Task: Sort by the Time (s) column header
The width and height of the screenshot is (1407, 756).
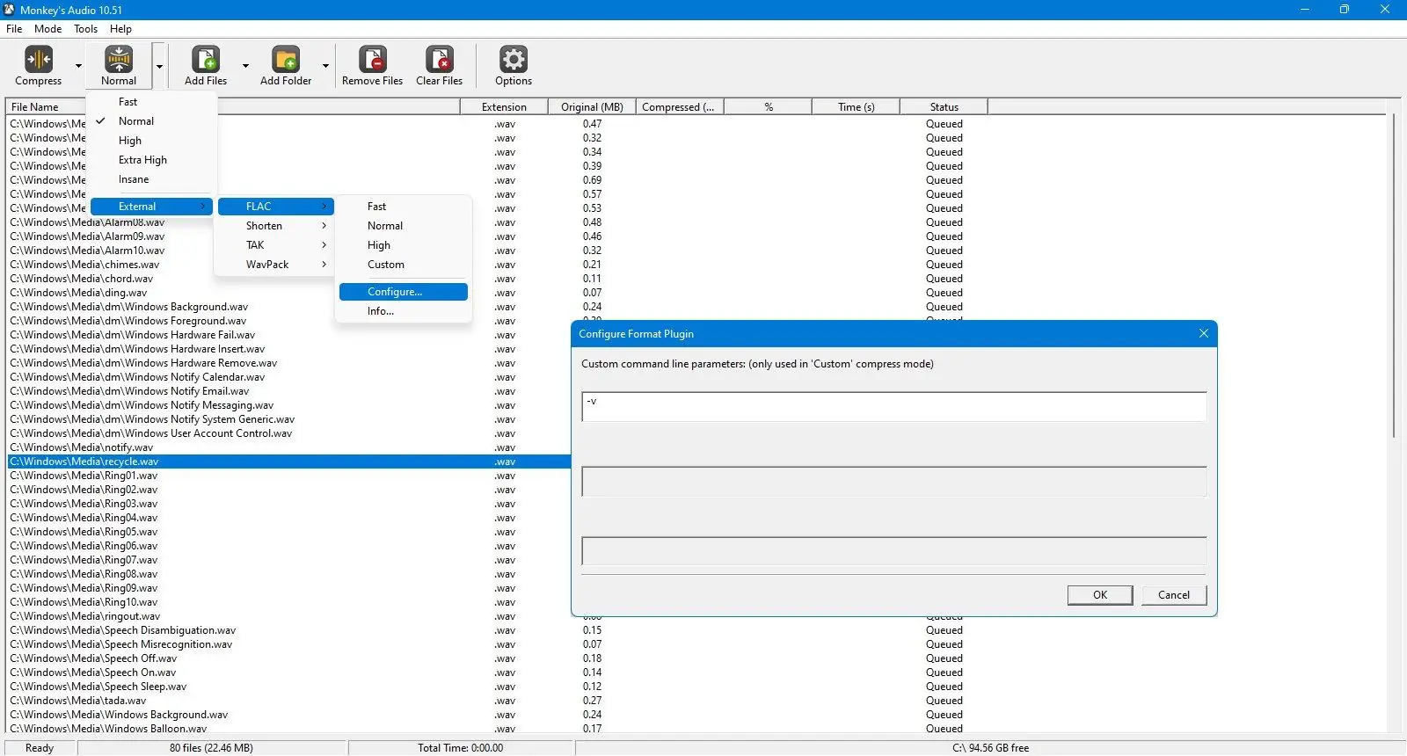Action: pyautogui.click(x=856, y=107)
